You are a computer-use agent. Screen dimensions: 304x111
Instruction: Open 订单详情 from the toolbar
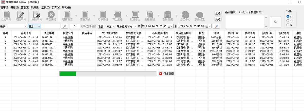pyautogui.click(x=103, y=16)
